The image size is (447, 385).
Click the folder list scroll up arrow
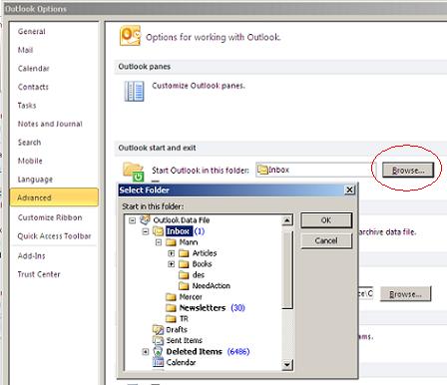point(287,220)
